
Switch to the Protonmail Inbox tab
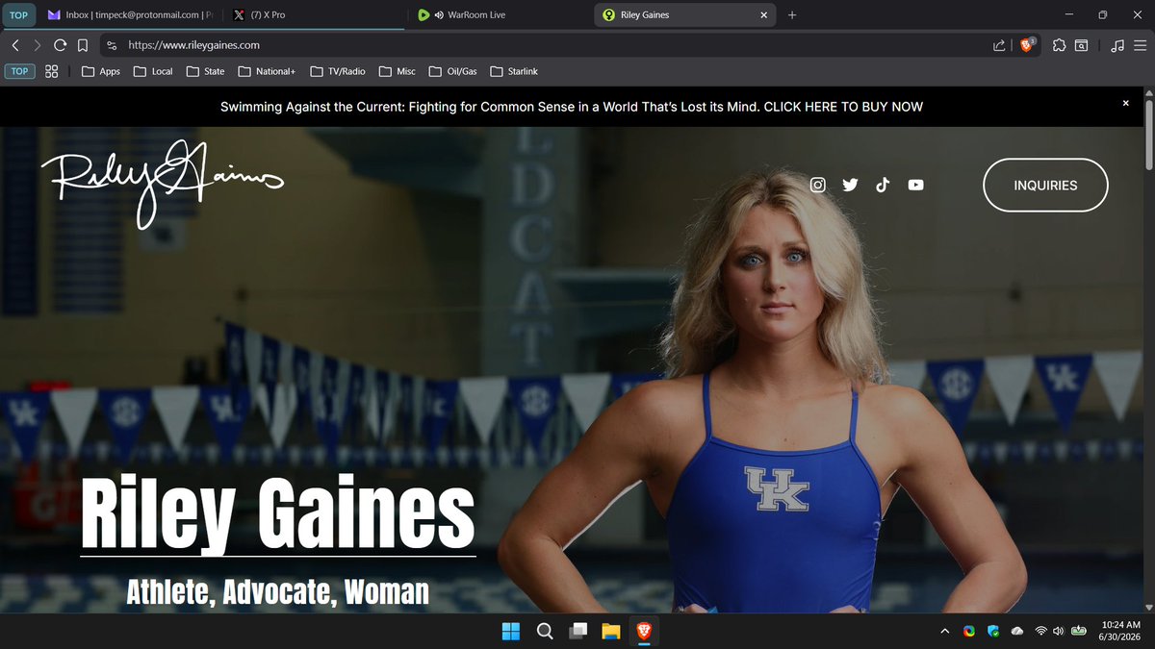click(130, 14)
